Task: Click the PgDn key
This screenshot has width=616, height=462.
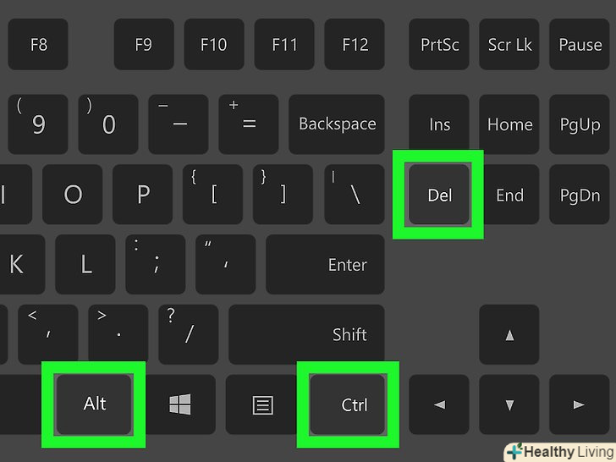Action: click(x=579, y=195)
